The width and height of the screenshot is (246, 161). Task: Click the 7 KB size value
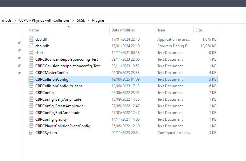click(213, 93)
